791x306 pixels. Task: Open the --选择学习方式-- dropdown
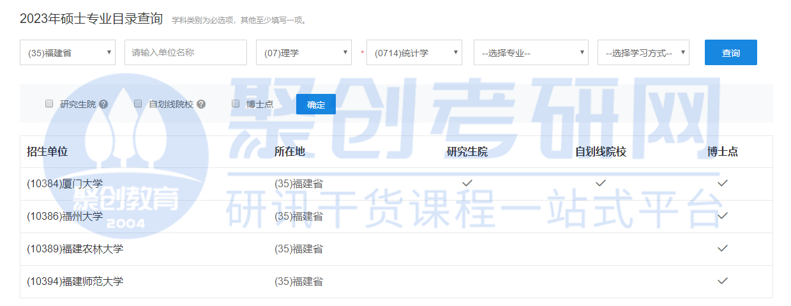coord(644,52)
